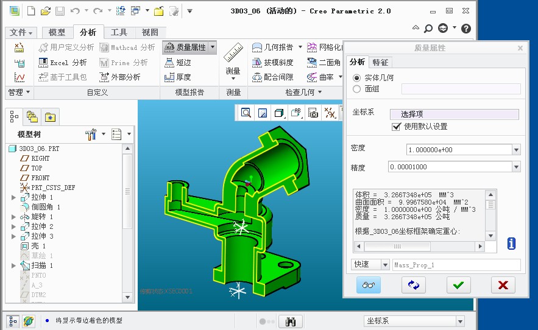Click the binoculars find icon in status bar
Screen dimensions: 538x330
click(x=291, y=321)
